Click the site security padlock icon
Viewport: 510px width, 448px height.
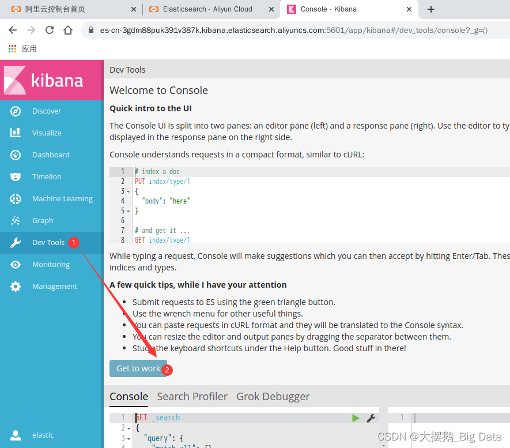[x=91, y=30]
